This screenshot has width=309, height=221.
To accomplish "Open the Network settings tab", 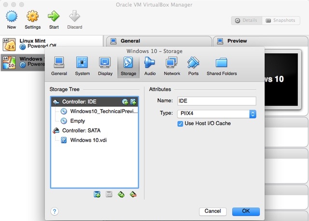I will click(172, 67).
